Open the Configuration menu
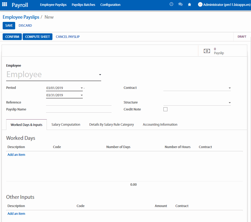 click(110, 5)
